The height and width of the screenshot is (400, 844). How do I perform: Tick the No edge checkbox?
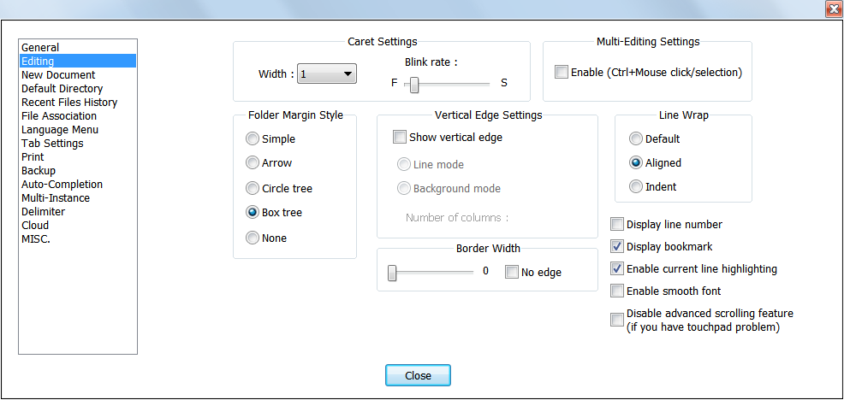point(512,273)
